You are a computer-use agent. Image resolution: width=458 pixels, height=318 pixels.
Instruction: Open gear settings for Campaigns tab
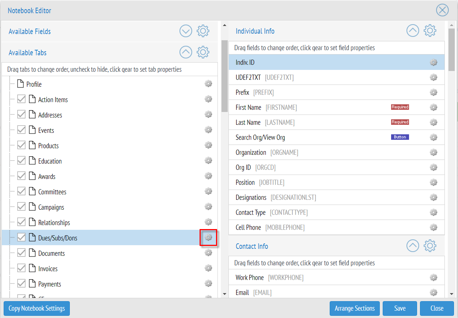(x=208, y=207)
